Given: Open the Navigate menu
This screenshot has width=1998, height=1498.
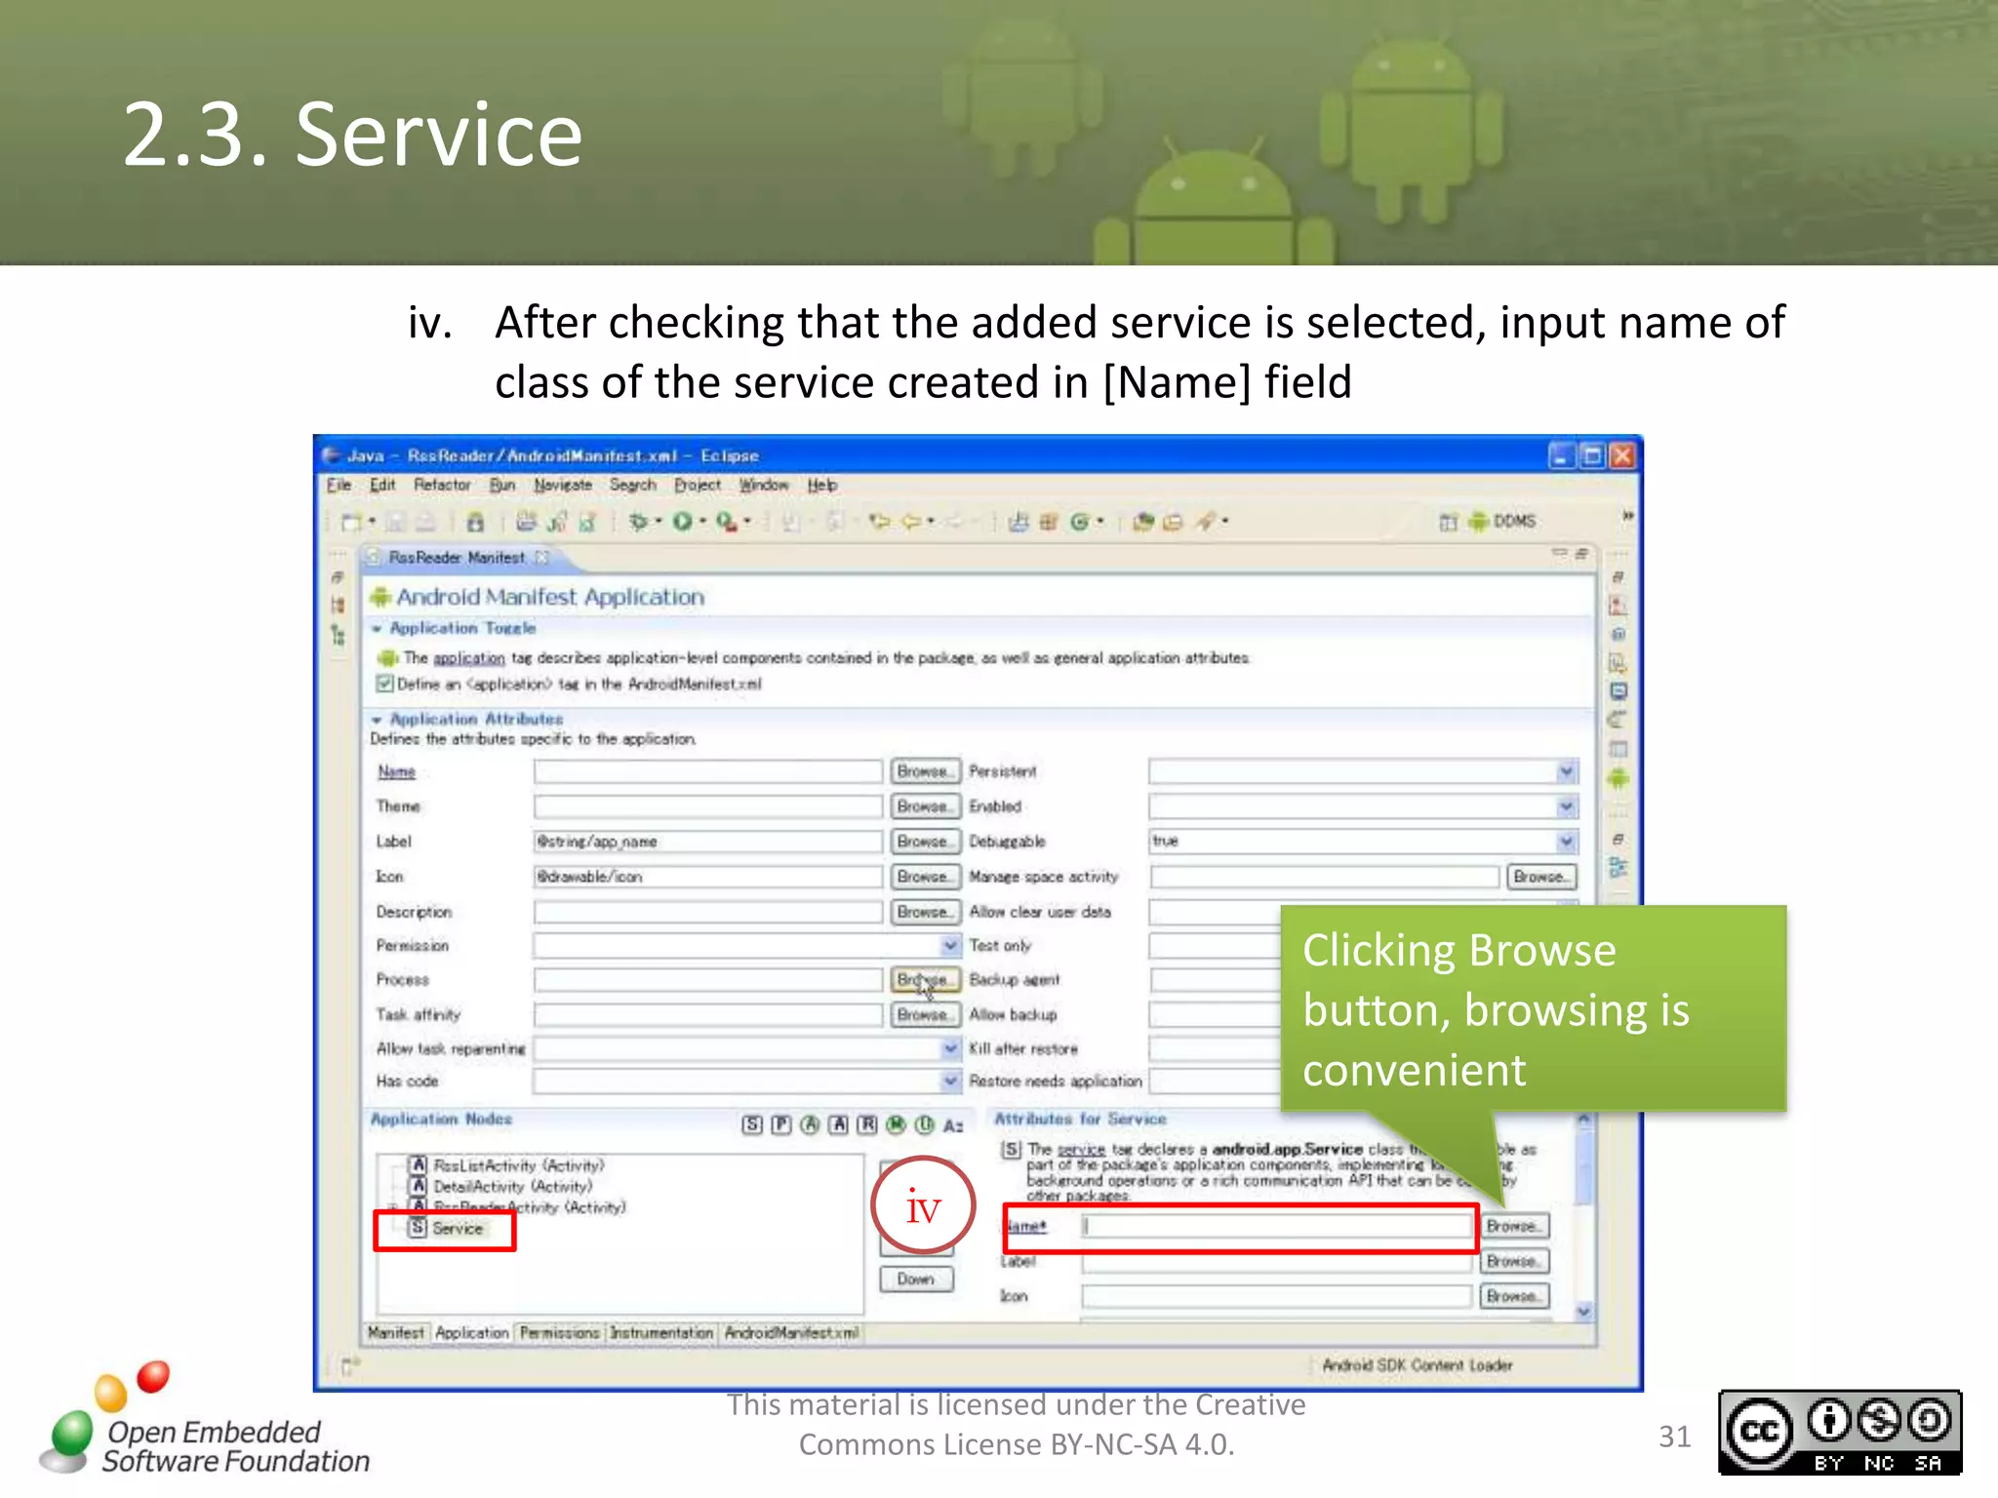Looking at the screenshot, I should [563, 485].
